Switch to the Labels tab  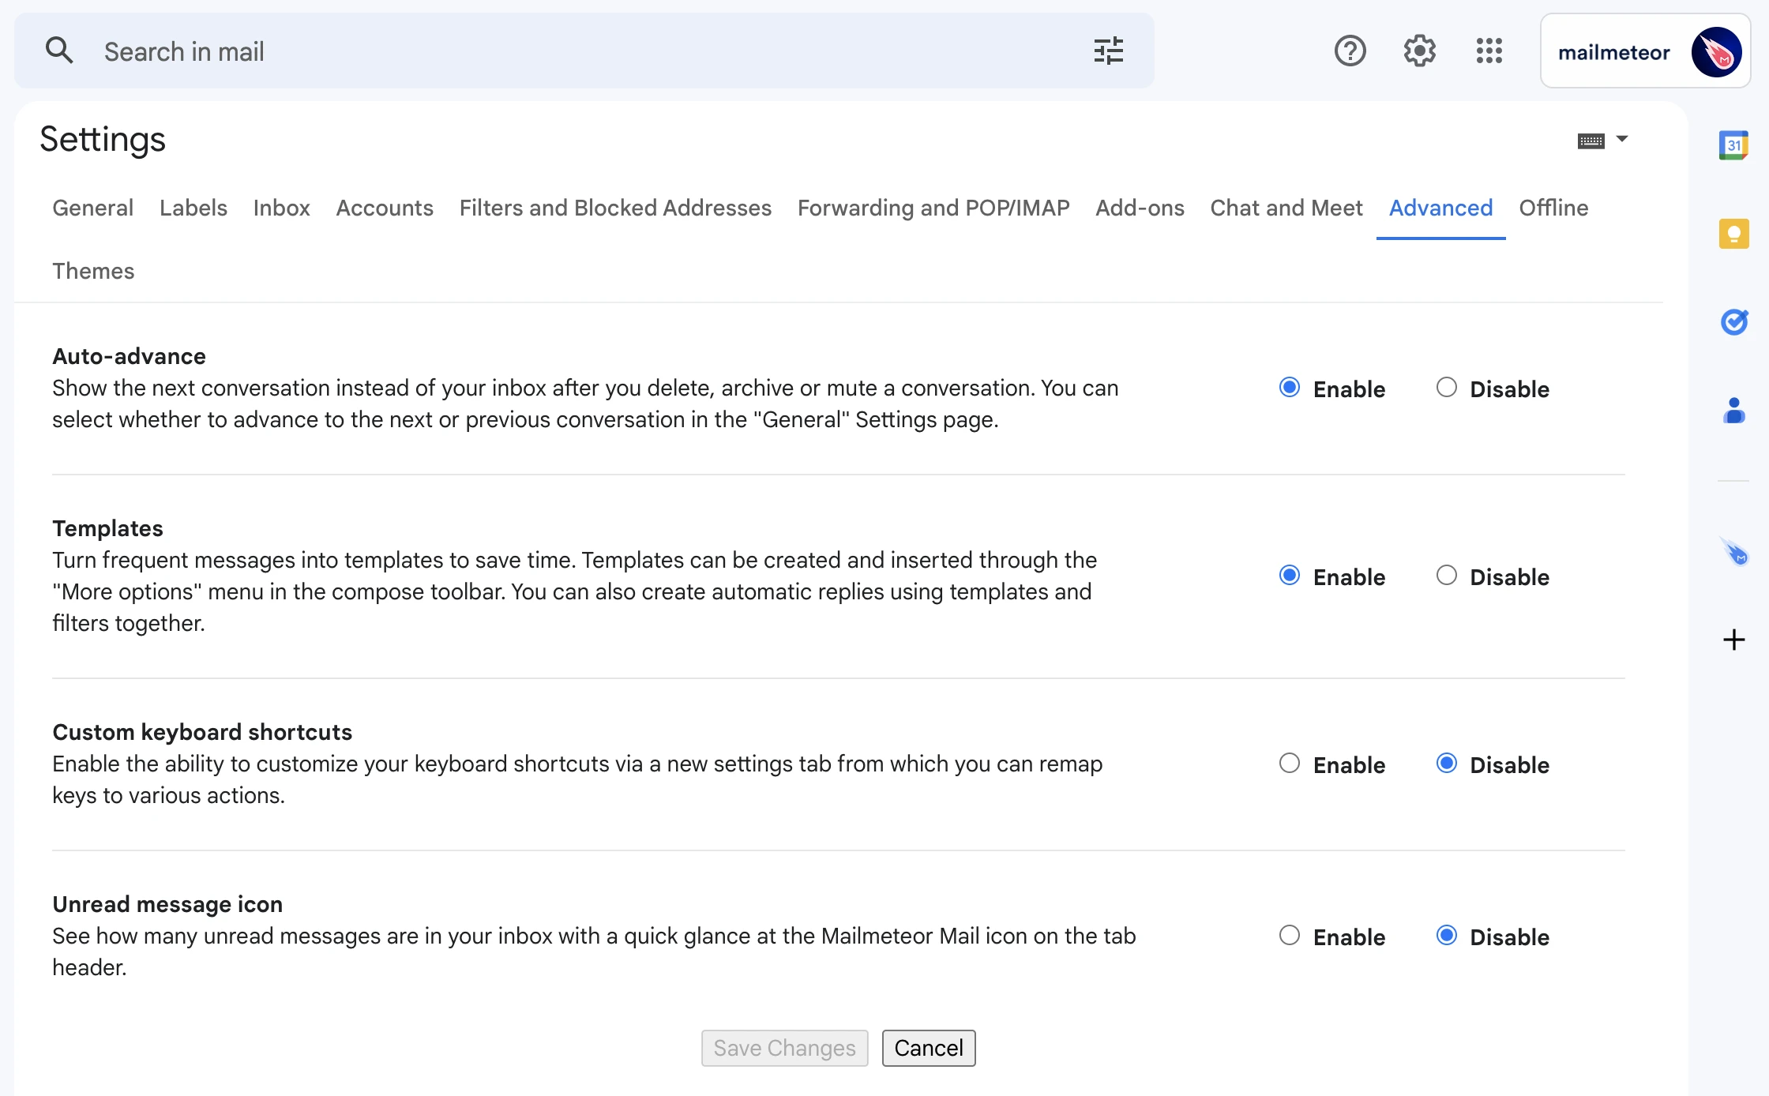193,208
